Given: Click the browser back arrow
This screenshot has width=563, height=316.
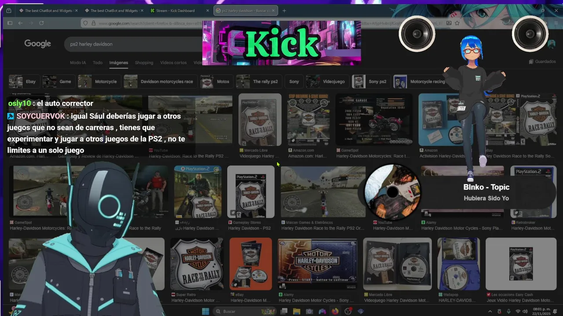Looking at the screenshot, I should pos(20,23).
